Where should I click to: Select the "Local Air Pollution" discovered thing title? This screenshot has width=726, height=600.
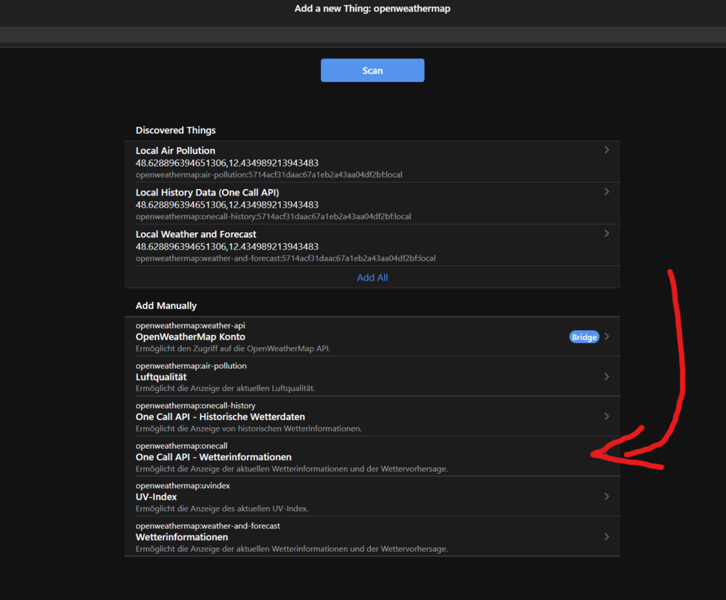pos(176,151)
